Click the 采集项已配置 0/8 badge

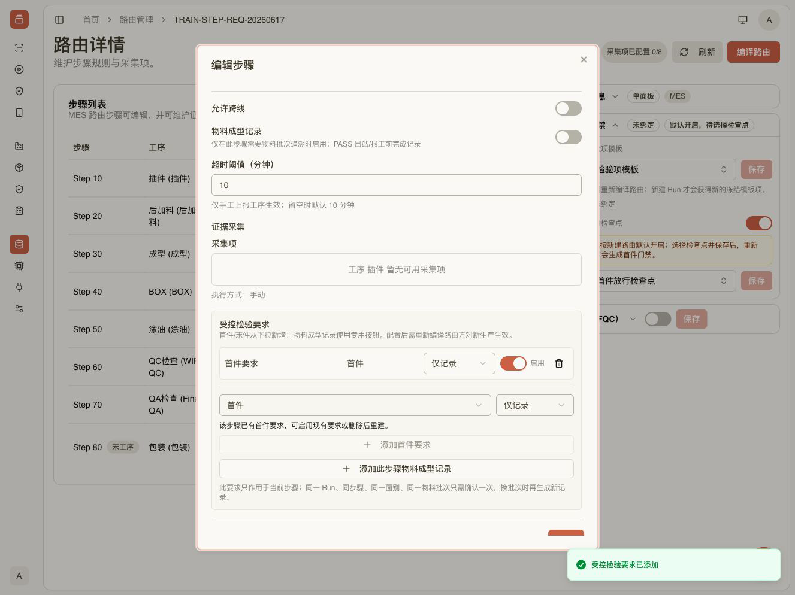(x=634, y=52)
